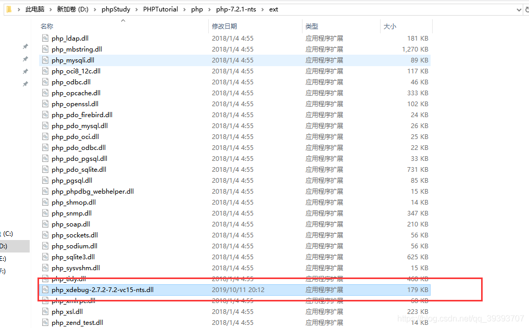The height and width of the screenshot is (328, 529).
Task: Expand chevron after PHPTutorial breadcrumb
Action: 184,9
